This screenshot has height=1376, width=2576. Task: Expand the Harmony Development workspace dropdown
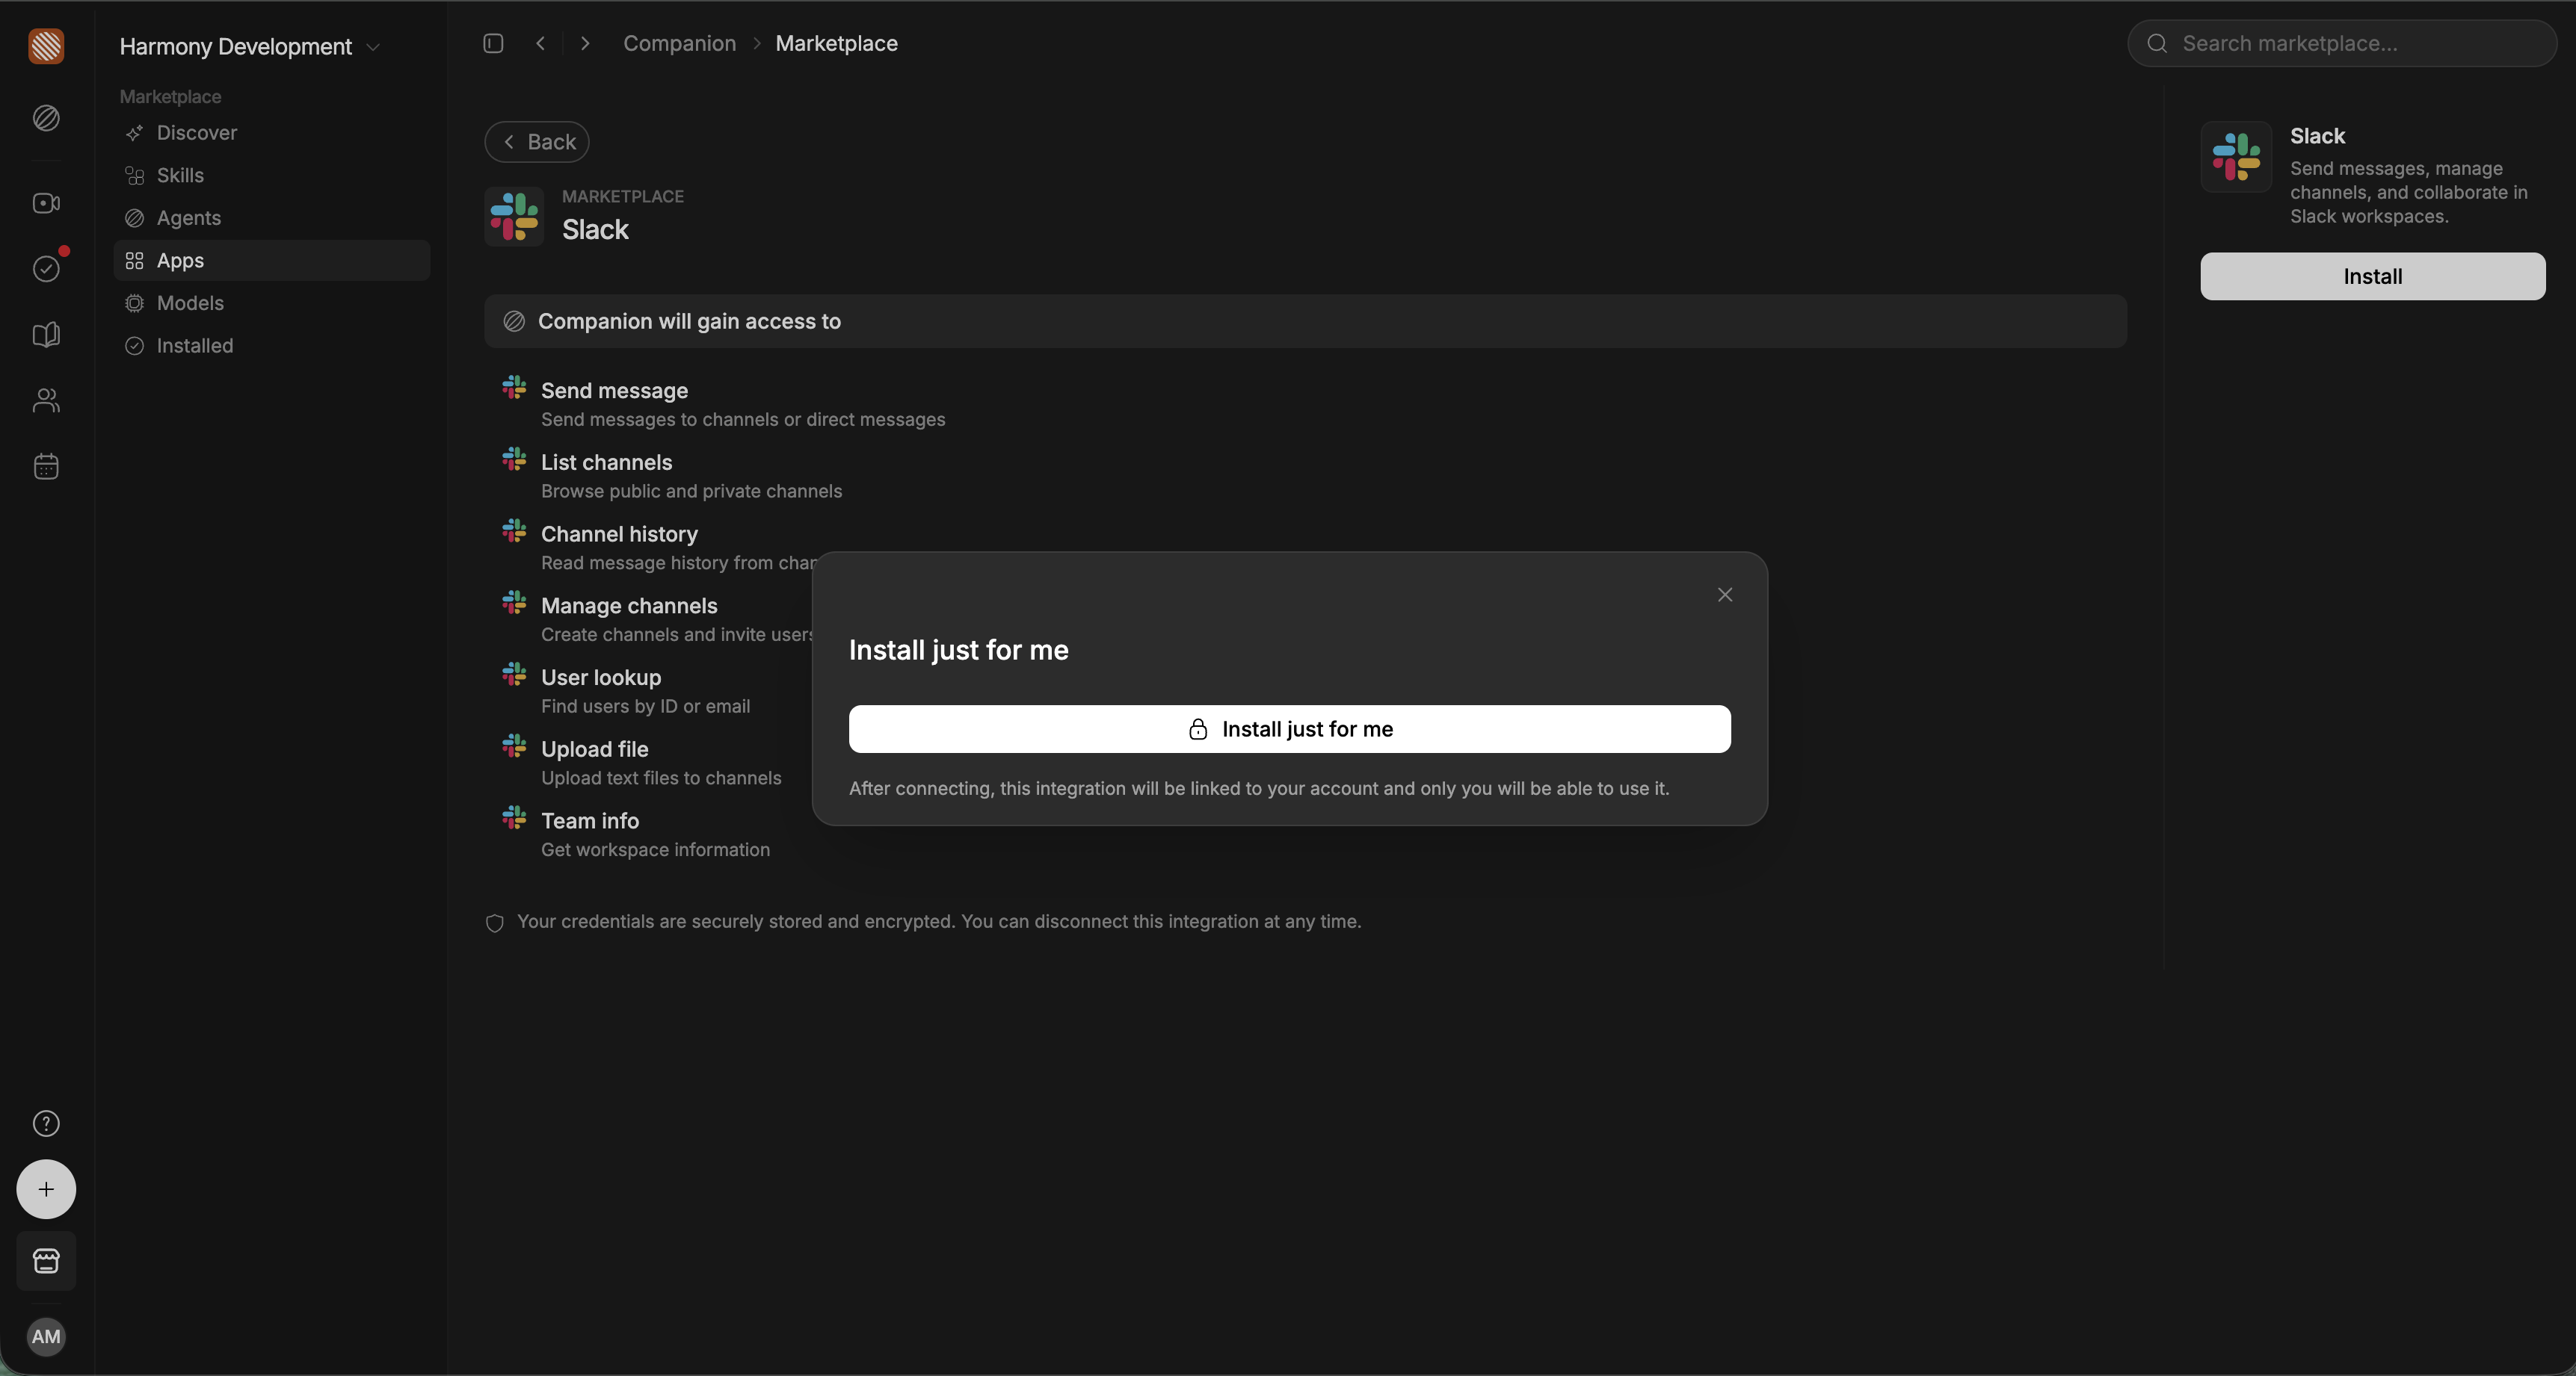tap(250, 46)
